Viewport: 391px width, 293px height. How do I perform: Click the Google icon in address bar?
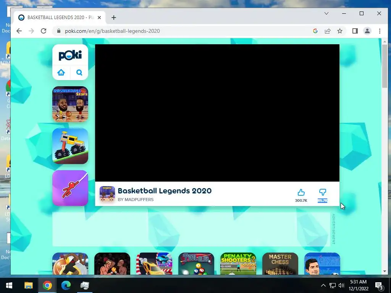click(x=315, y=31)
